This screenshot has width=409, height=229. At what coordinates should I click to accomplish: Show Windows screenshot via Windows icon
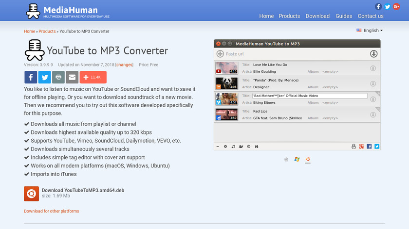click(x=297, y=159)
